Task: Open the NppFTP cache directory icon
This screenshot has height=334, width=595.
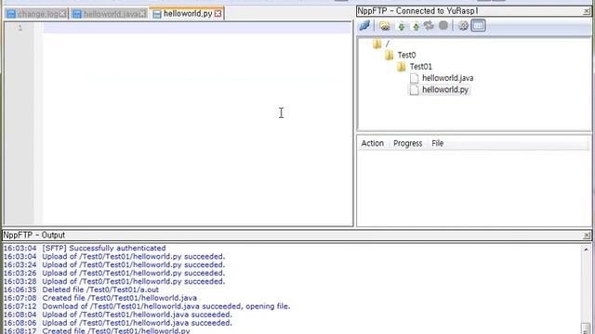Action: click(384, 26)
